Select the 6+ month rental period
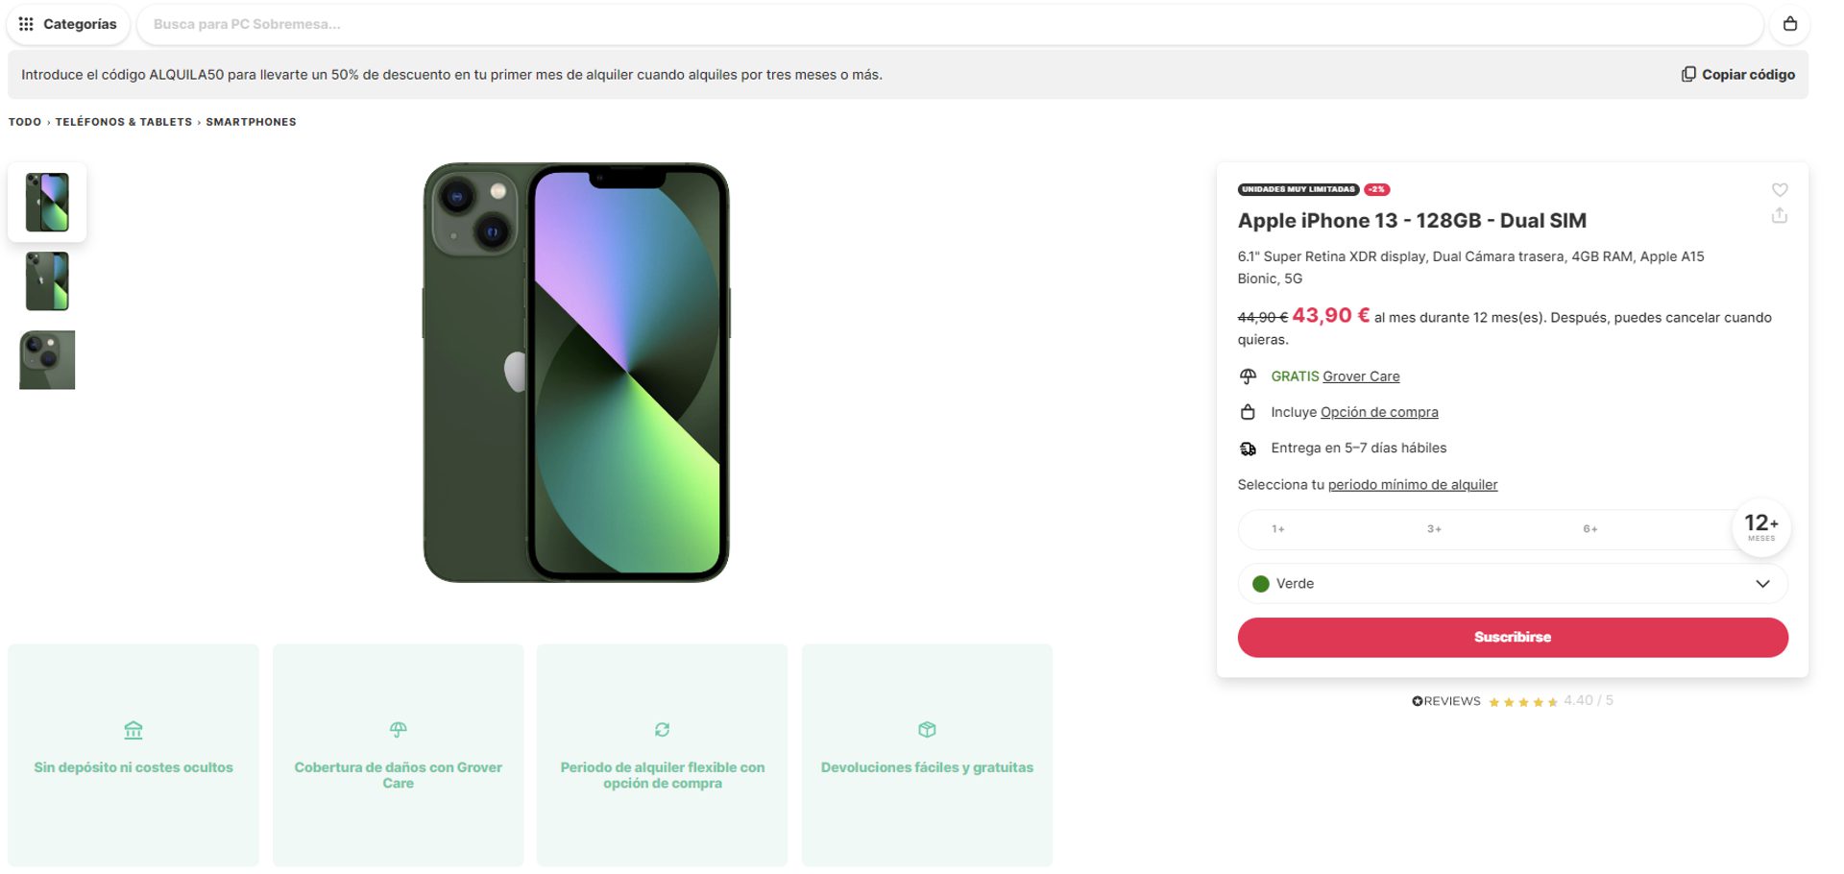The width and height of the screenshot is (1844, 874). click(1590, 529)
